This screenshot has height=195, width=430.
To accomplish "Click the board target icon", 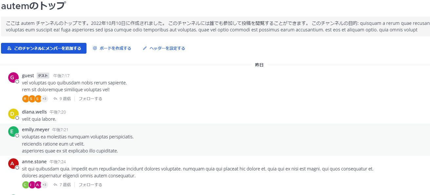I will tap(95, 48).
